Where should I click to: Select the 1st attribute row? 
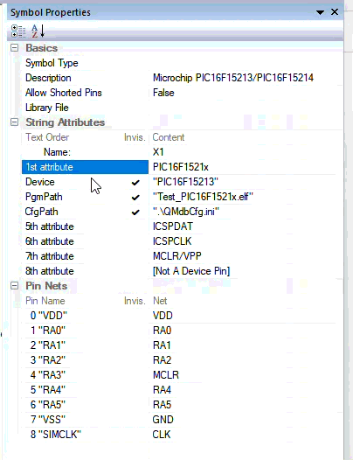point(85,167)
